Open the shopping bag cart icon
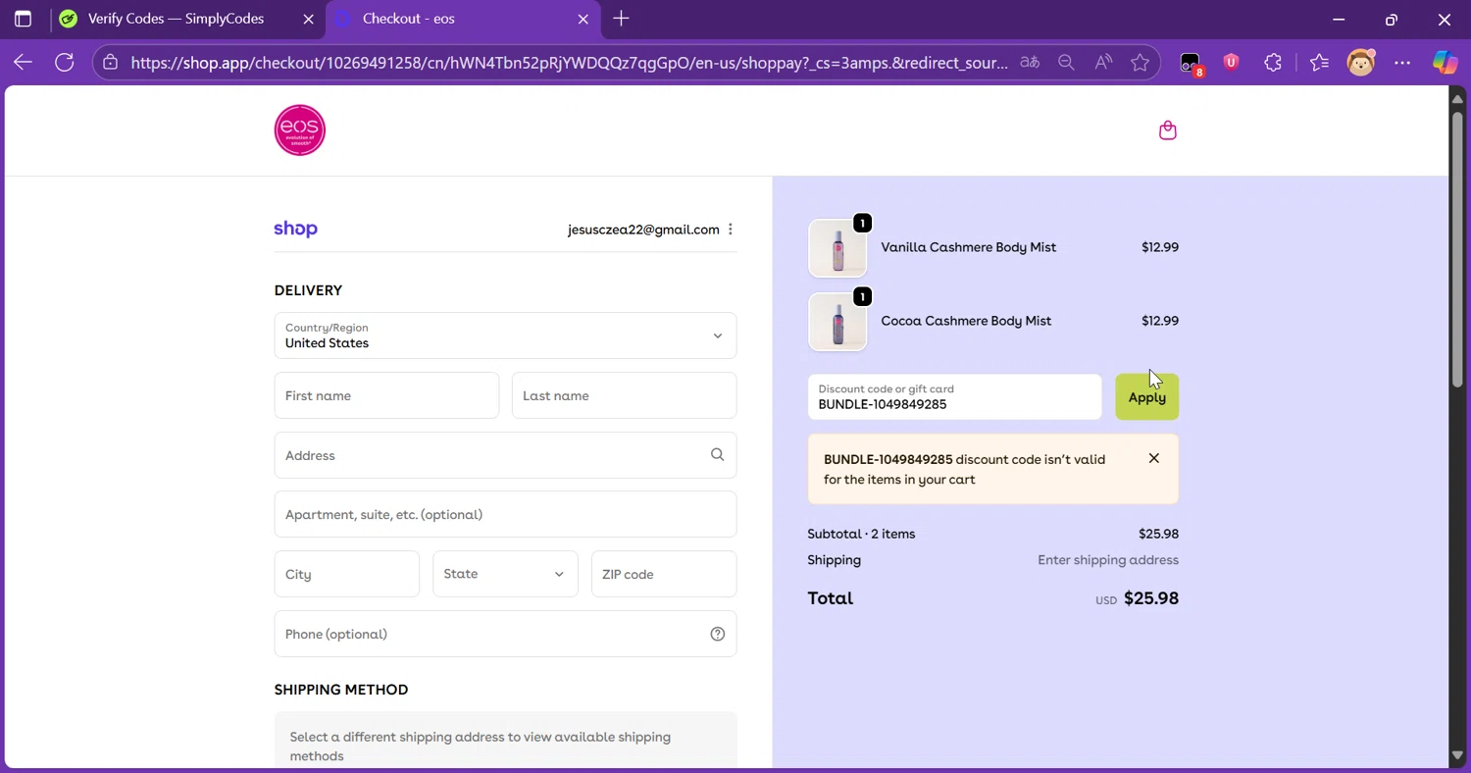1471x773 pixels. coord(1167,130)
